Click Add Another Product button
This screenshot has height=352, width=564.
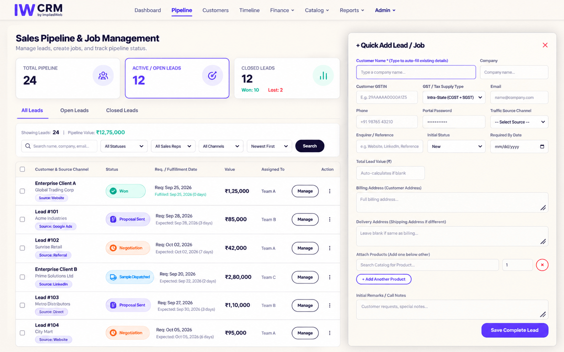tap(384, 279)
